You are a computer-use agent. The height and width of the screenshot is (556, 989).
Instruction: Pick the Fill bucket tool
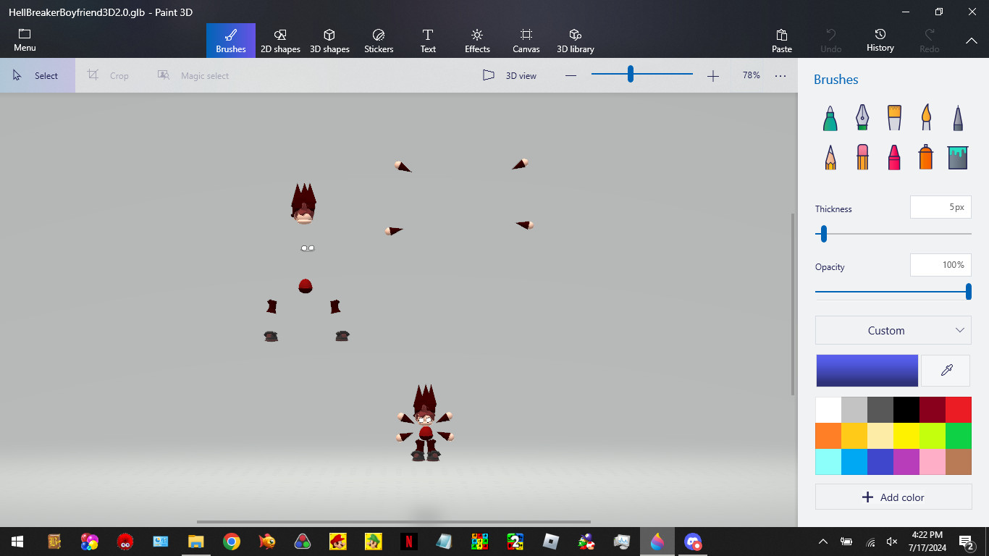(x=958, y=157)
